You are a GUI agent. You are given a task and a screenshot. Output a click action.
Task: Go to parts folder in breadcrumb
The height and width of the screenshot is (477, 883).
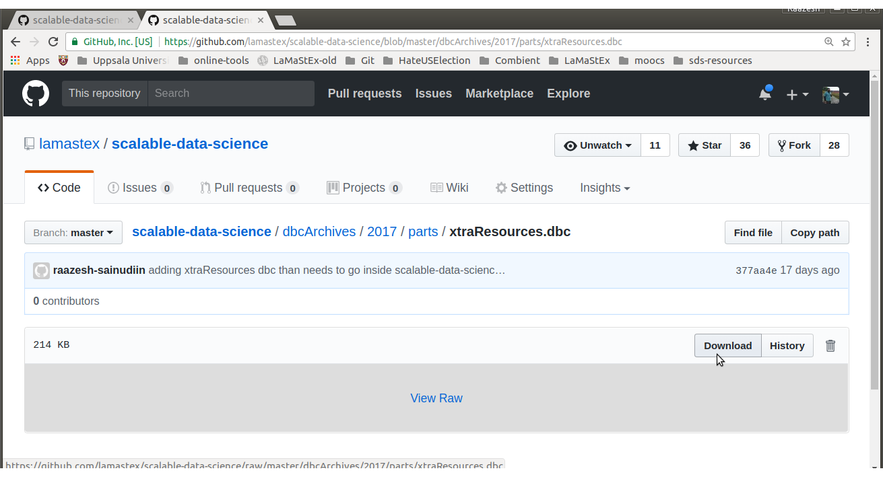(423, 232)
